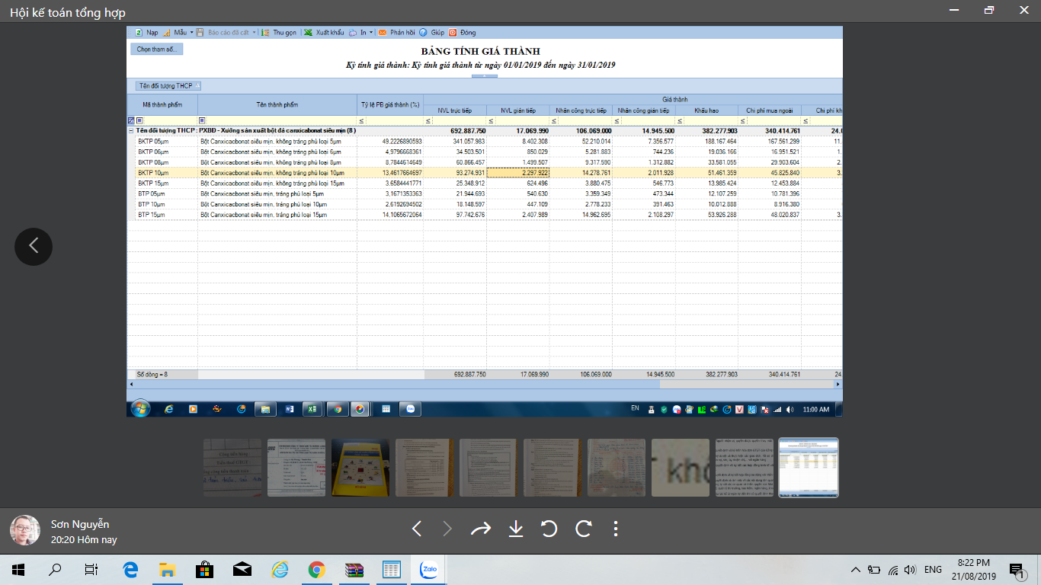Viewport: 1041px width, 585px height.
Task: Click the curved Share/forward arrow icon
Action: tap(481, 529)
